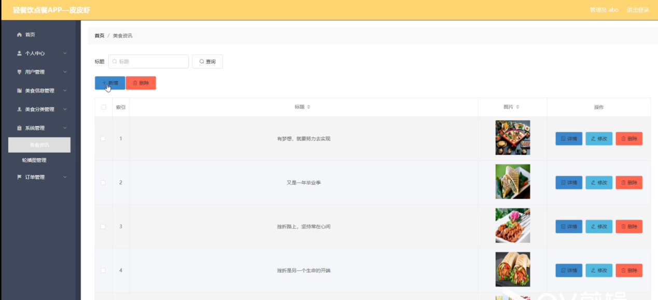Expand the 用户管理 menu chevron
658x300 pixels.
tap(65, 72)
